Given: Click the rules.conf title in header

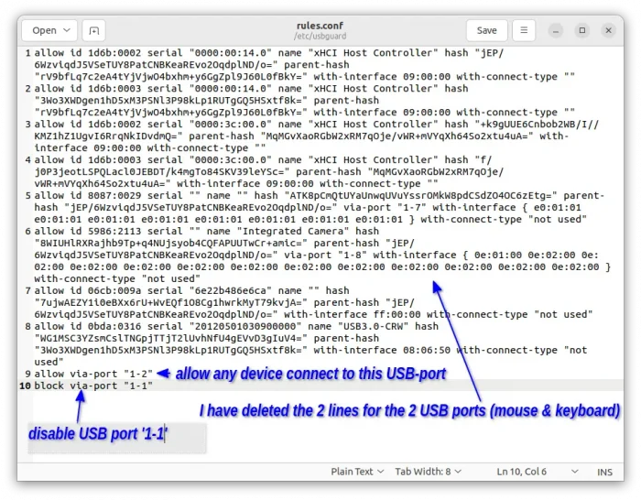Looking at the screenshot, I should [320, 25].
